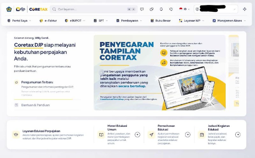The height and width of the screenshot is (158, 255).
Task: Open the Portal Saya menu
Action: [19, 21]
